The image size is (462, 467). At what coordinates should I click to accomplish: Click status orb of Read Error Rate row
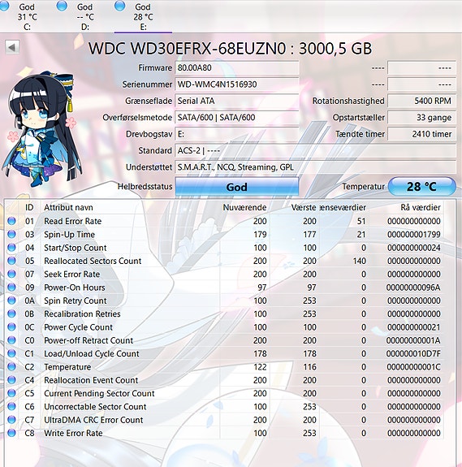pos(11,221)
